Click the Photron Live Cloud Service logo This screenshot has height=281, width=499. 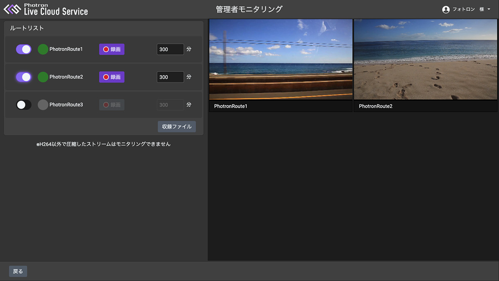point(44,9)
